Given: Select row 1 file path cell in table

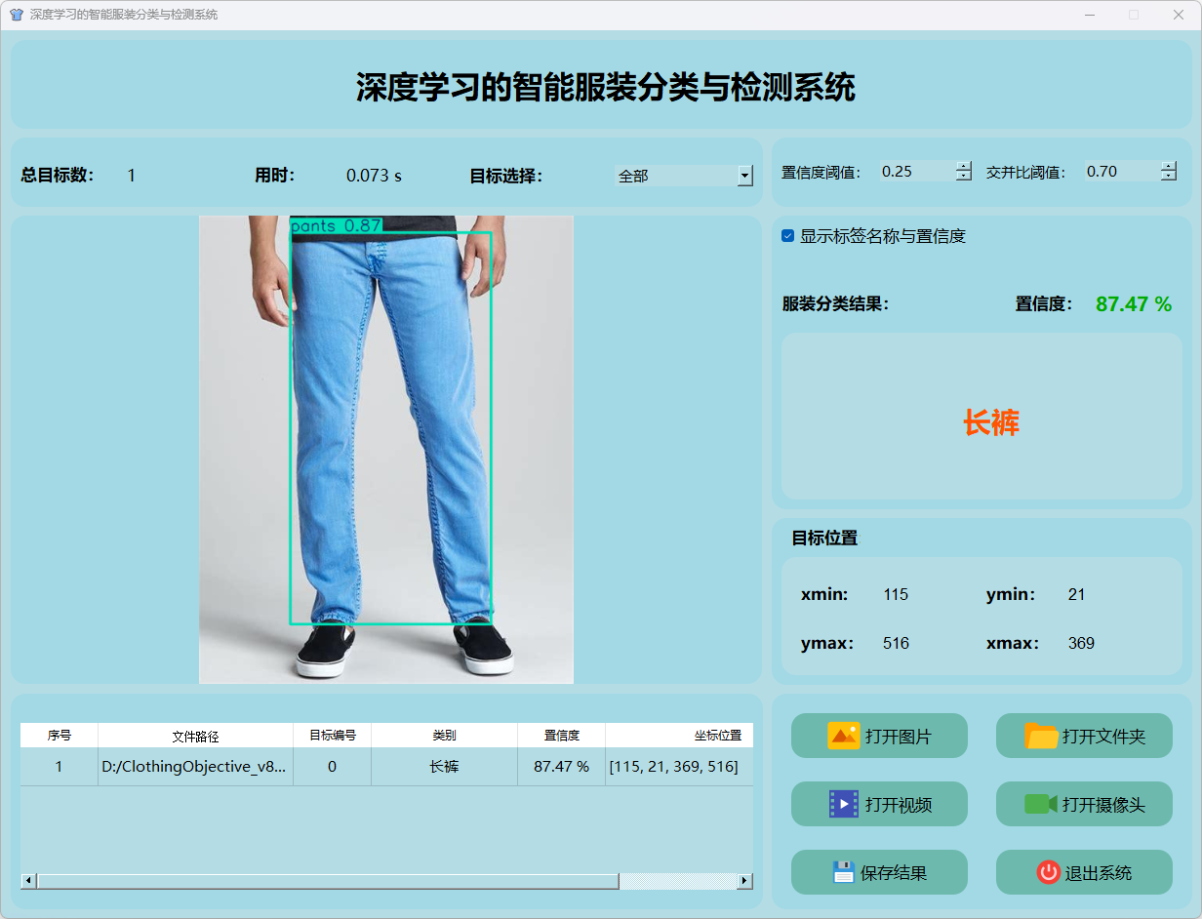Looking at the screenshot, I should (x=195, y=767).
